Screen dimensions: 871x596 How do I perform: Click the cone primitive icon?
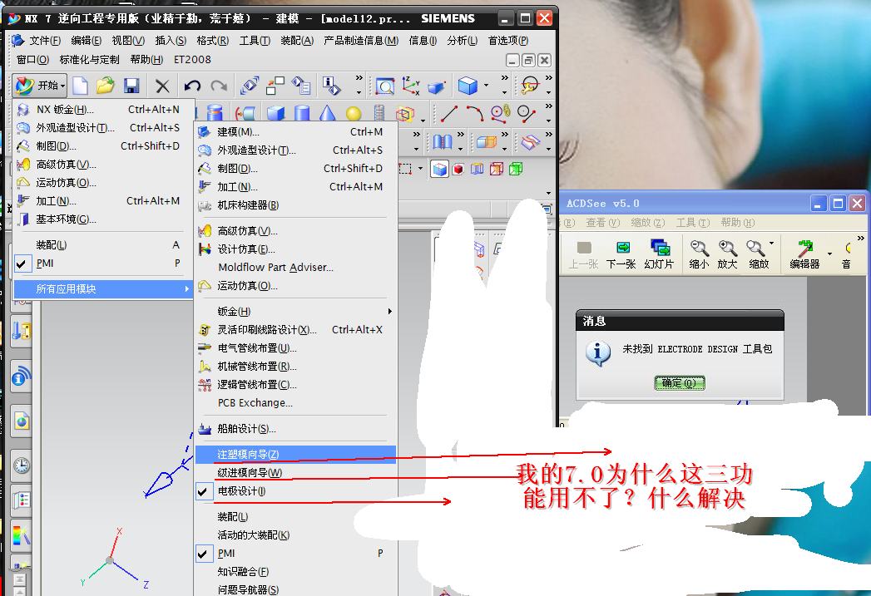coord(328,113)
